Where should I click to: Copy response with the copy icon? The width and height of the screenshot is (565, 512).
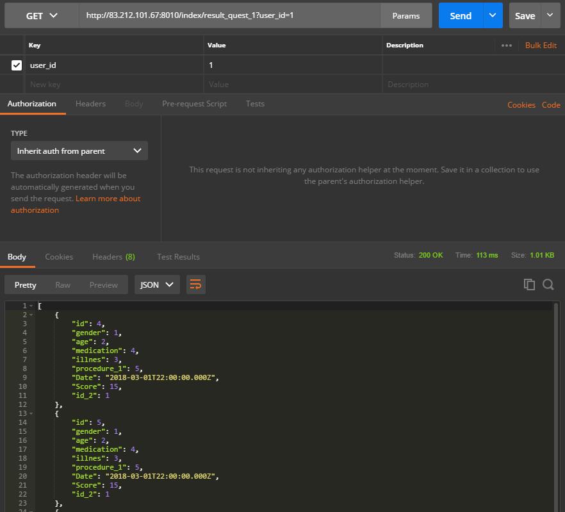pyautogui.click(x=529, y=285)
